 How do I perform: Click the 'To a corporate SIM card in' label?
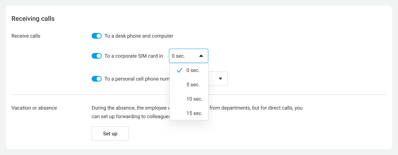tap(134, 56)
